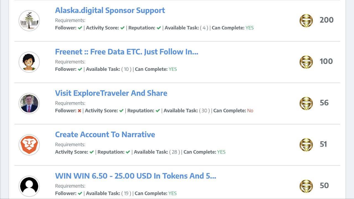Click the 200 reward amount
The width and height of the screenshot is (354, 199).
pos(327,20)
